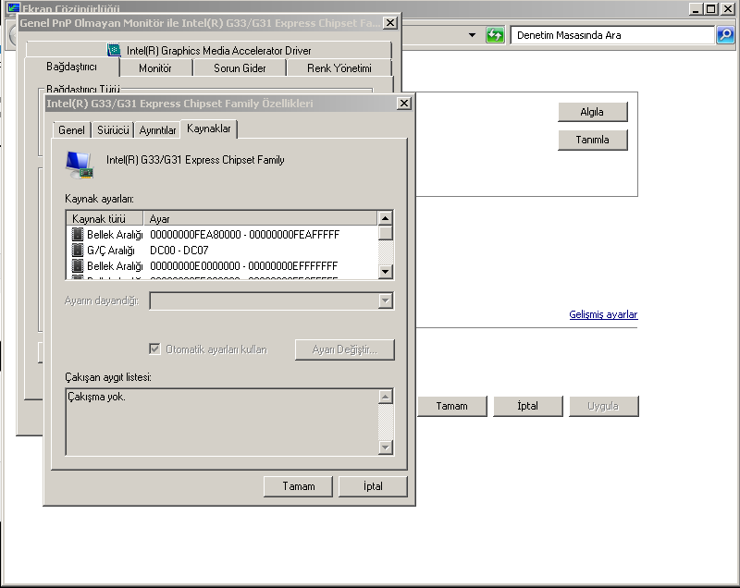Select the 00000000E0000000 - 00000000EFFFFFFF value
The image size is (740, 588).
point(243,266)
